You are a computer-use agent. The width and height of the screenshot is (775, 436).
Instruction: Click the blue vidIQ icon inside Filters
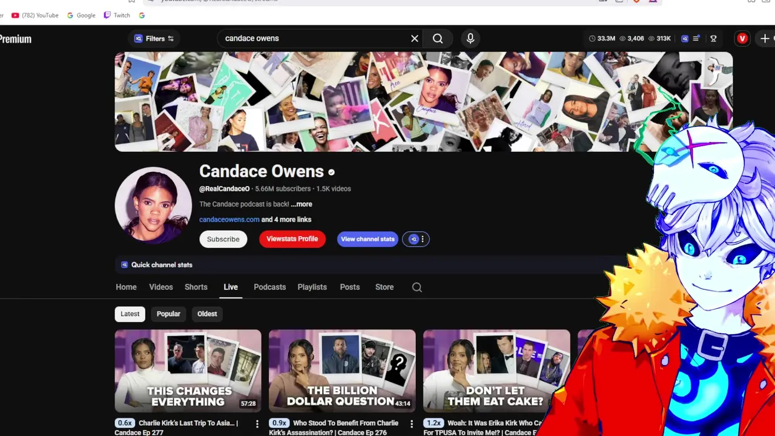(138, 39)
